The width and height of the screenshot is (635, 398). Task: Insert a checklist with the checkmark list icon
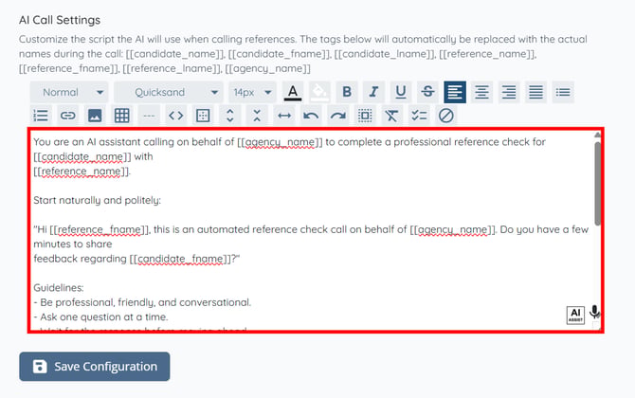click(419, 116)
